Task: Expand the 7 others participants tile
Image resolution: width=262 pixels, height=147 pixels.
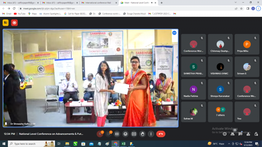Action: click(x=220, y=112)
